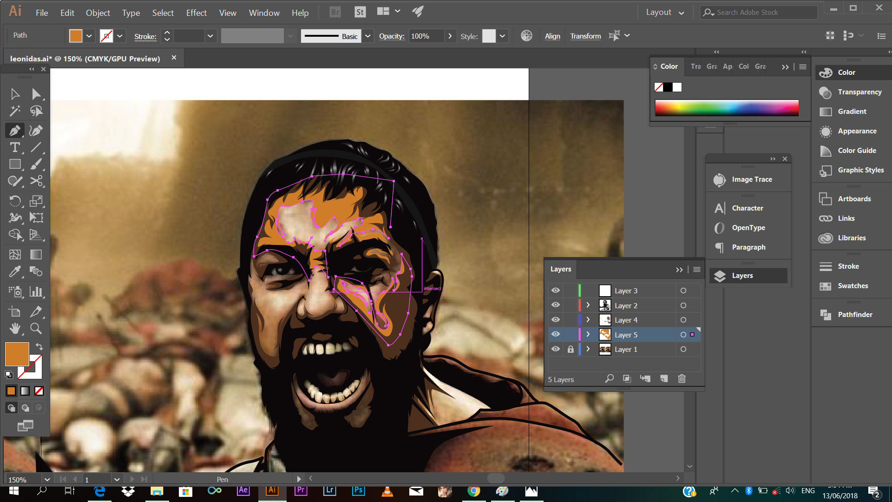Unlock Layer 1
The width and height of the screenshot is (892, 502).
(x=571, y=349)
